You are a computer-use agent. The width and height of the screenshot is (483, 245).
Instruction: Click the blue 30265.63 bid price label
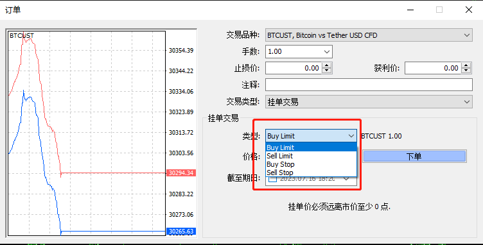[x=181, y=231]
